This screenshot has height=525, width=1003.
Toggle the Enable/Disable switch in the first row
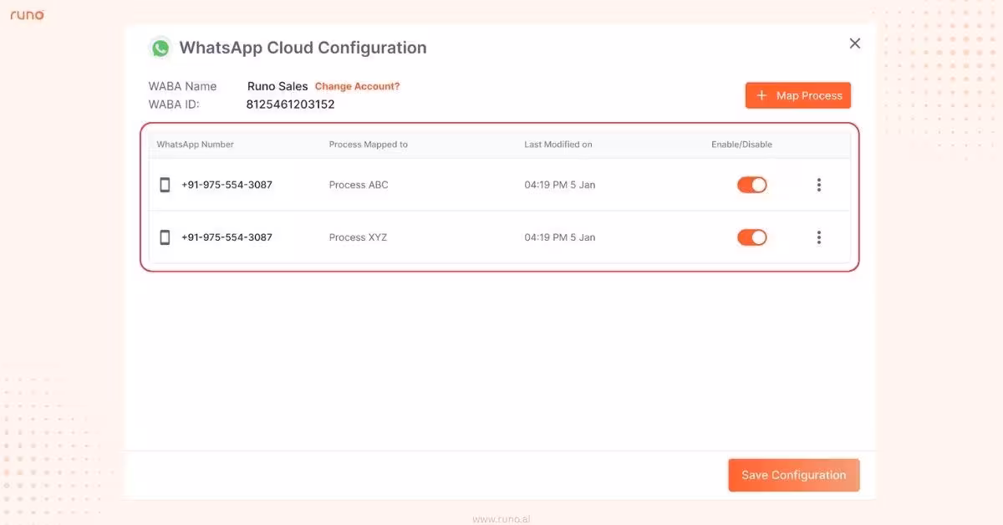[x=751, y=185]
